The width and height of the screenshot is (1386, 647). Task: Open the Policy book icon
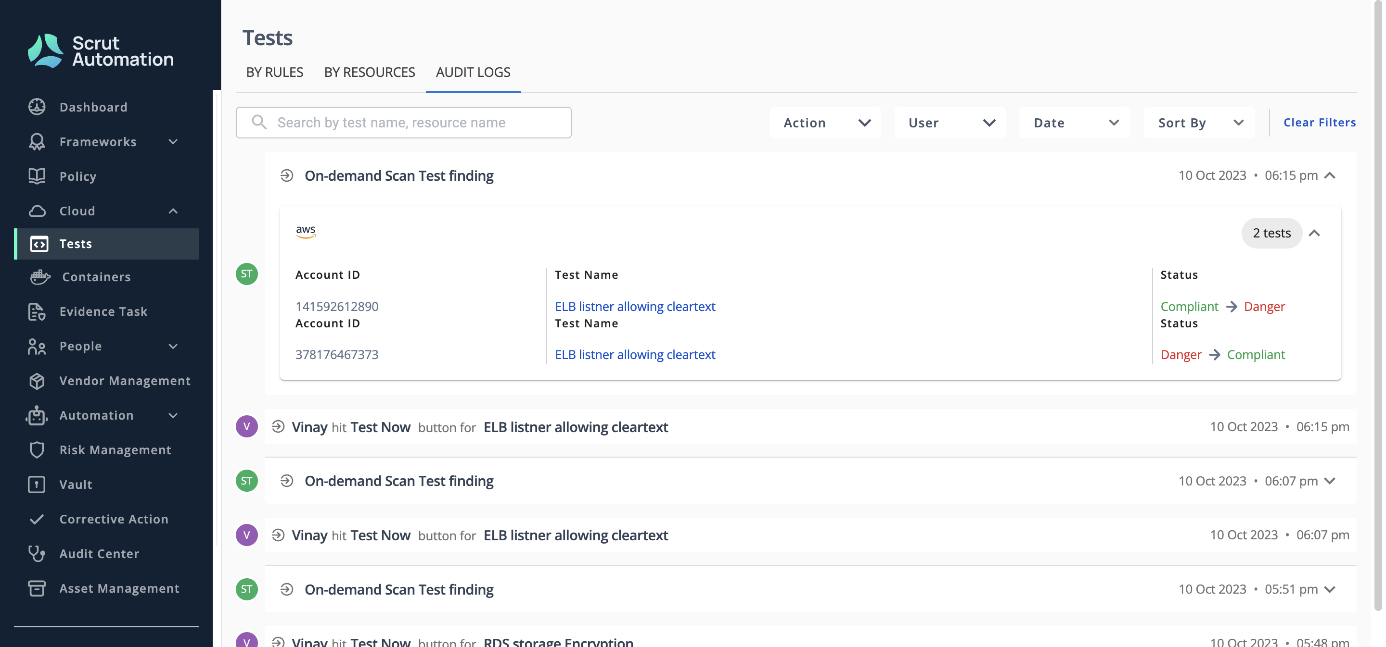pos(37,176)
